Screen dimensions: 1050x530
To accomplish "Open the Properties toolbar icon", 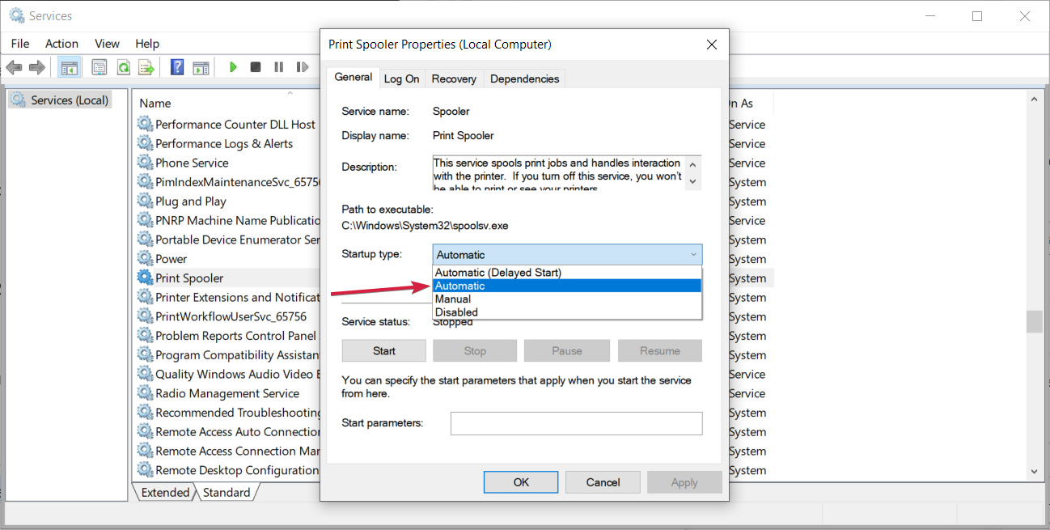I will coord(99,67).
